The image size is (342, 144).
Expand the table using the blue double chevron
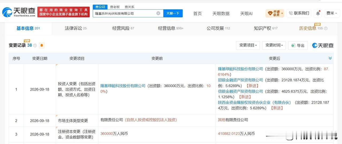pyautogui.click(x=330, y=58)
